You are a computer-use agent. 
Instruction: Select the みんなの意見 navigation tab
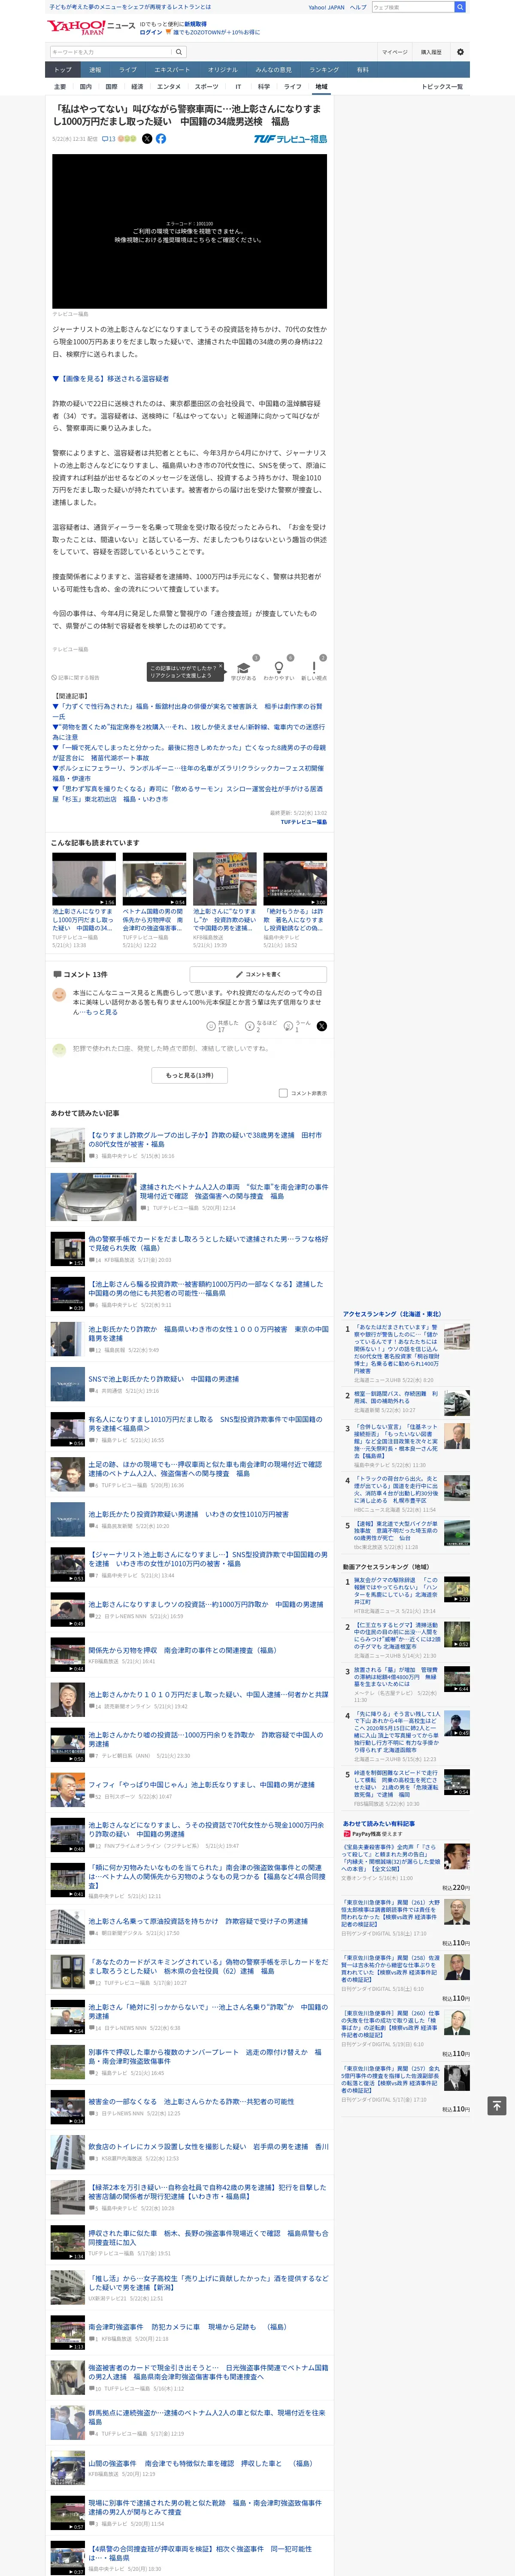click(x=274, y=70)
